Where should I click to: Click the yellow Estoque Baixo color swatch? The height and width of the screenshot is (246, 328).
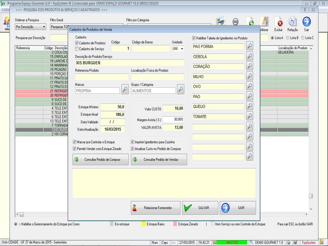(x=144, y=224)
